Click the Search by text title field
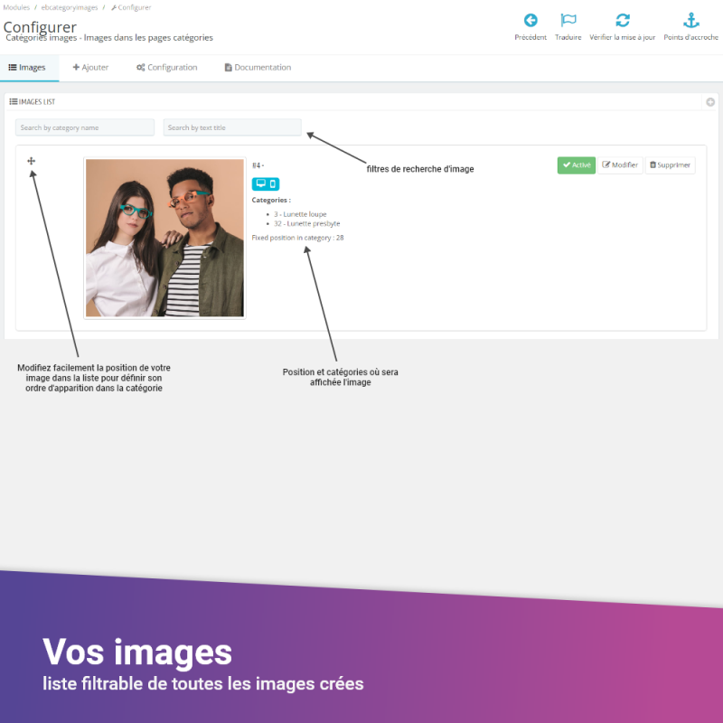Viewport: 723px width, 723px height. click(x=231, y=127)
